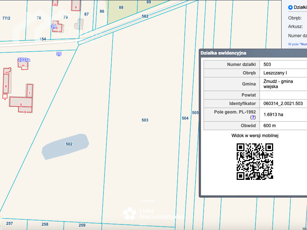Click address marker 33a
307x230 pixels.
click(x=24, y=60)
